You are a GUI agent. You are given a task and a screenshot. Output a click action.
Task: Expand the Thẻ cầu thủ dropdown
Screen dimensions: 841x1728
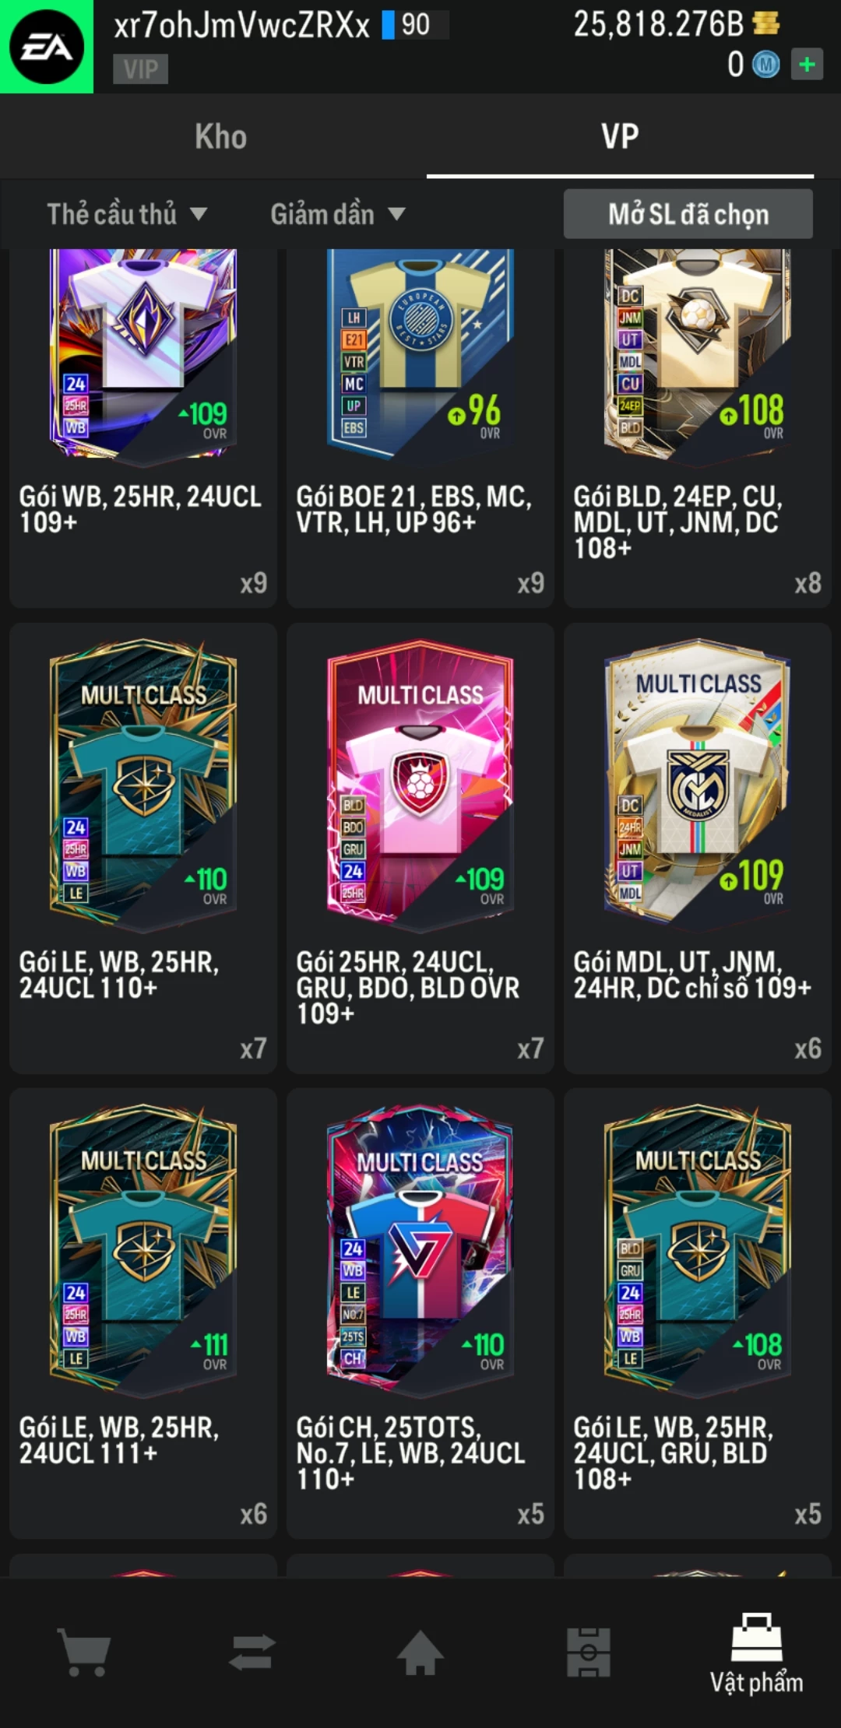tap(127, 214)
